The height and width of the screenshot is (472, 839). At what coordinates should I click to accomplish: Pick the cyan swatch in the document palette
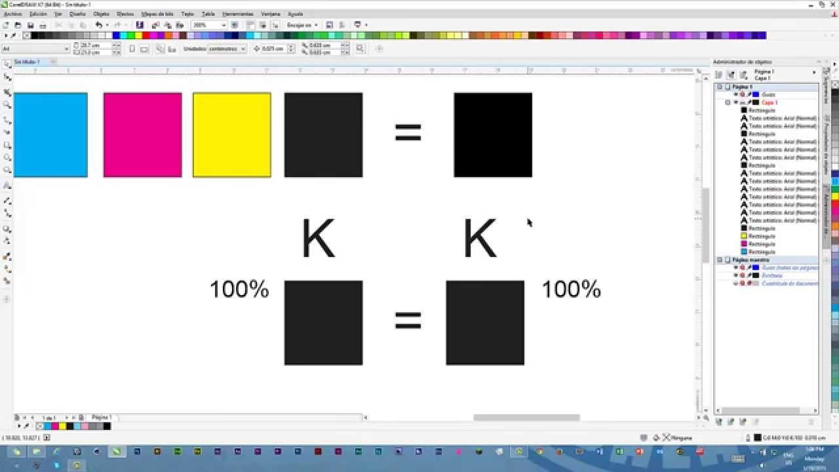click(x=48, y=426)
